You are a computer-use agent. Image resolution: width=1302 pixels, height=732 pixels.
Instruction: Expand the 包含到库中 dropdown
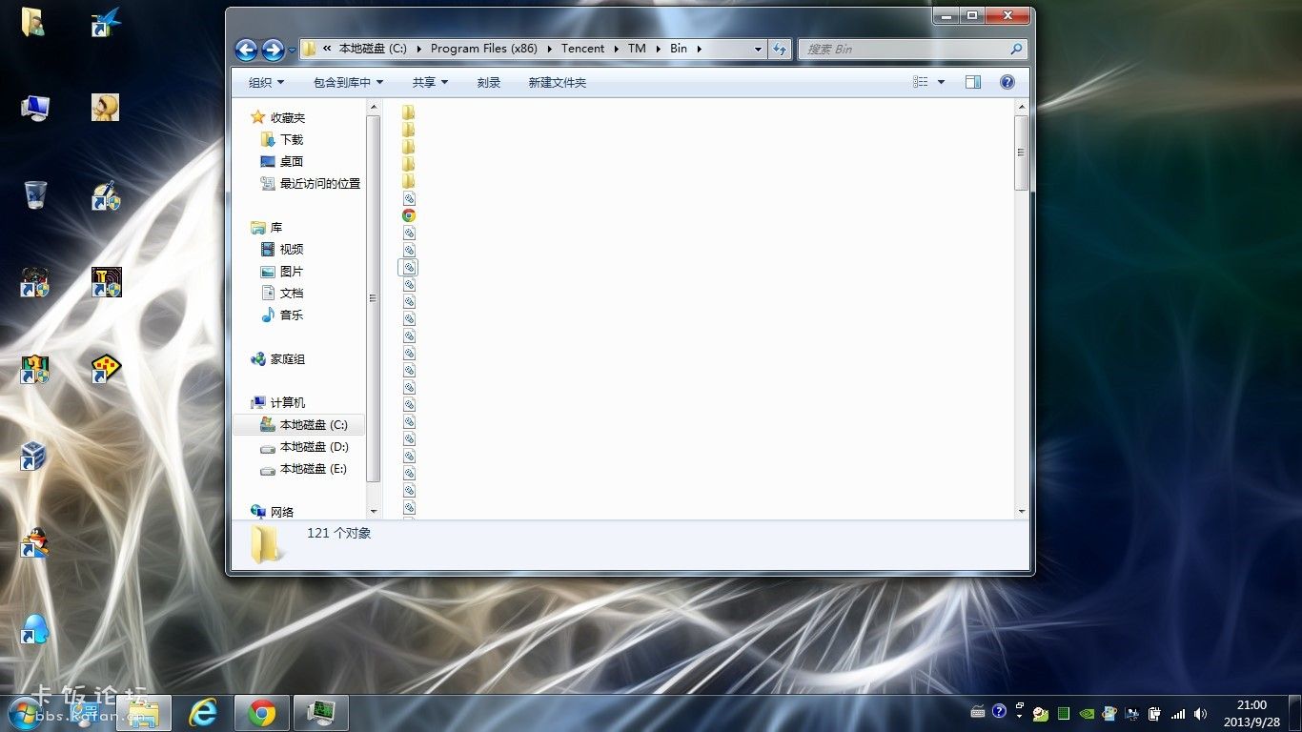[x=348, y=83]
